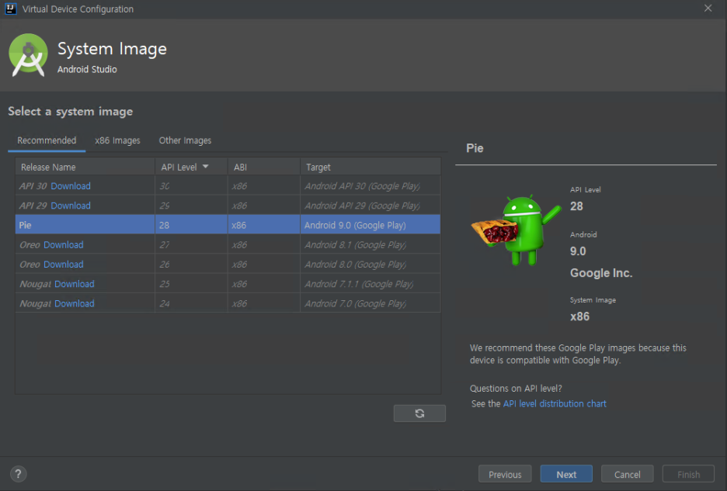Click the Release Name column header
Viewport: 727px width, 491px height.
coord(85,167)
